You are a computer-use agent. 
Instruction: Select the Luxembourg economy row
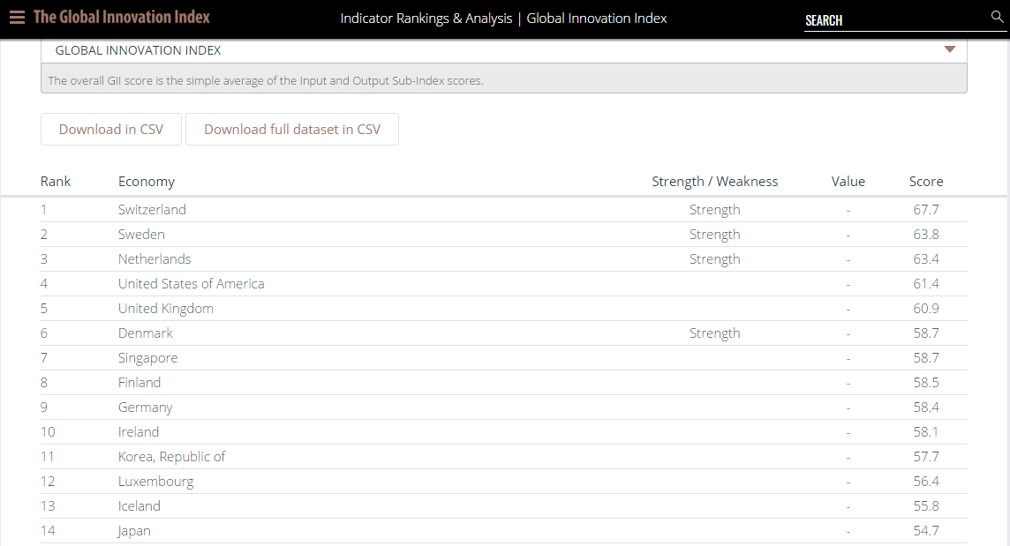click(504, 482)
